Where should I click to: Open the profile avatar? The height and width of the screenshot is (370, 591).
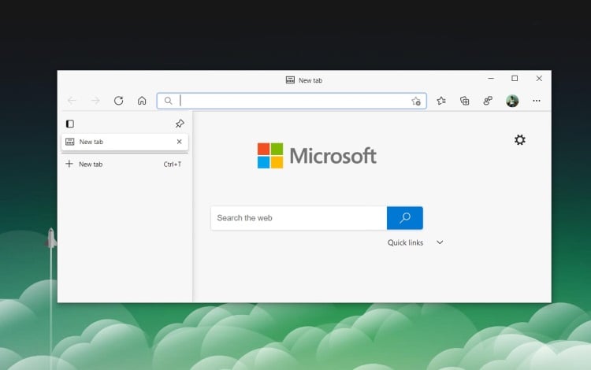tap(512, 101)
